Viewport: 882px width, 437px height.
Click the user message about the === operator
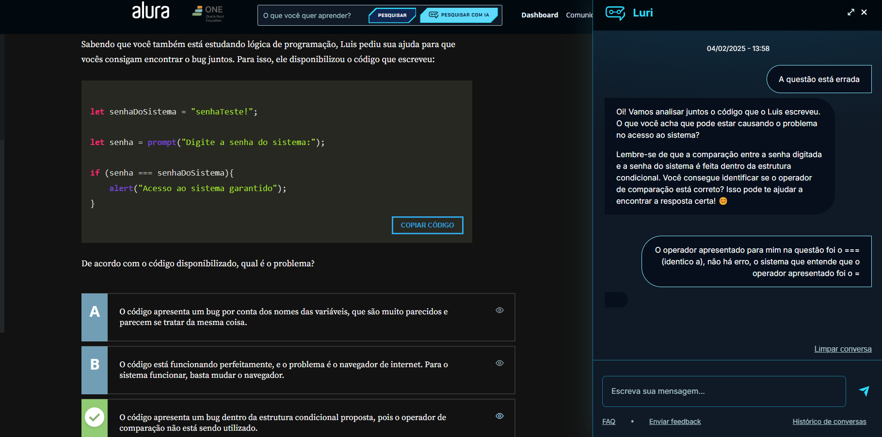point(756,261)
